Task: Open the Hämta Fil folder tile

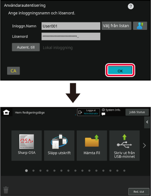Action: pyautogui.click(x=92, y=146)
